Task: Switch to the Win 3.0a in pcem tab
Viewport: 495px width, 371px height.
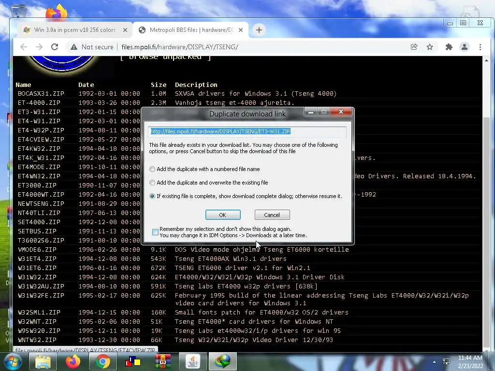Action: pos(74,30)
